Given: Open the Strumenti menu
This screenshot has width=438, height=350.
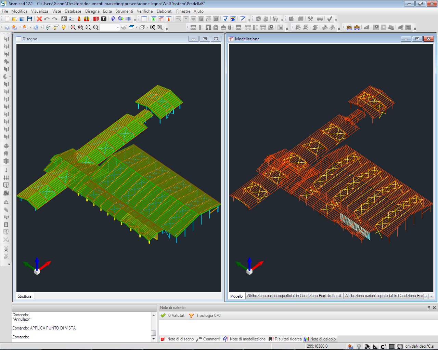Looking at the screenshot, I should 124,11.
